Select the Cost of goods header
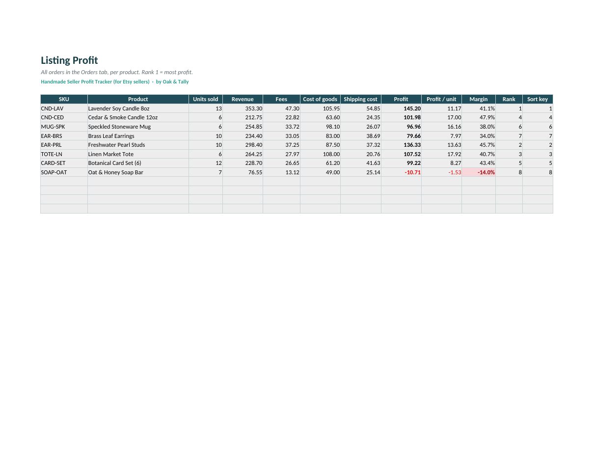594x459 pixels. (320, 99)
